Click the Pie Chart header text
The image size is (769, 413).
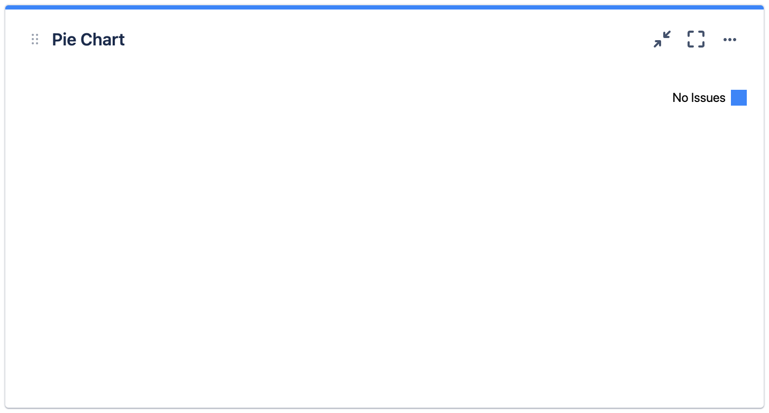pos(88,40)
